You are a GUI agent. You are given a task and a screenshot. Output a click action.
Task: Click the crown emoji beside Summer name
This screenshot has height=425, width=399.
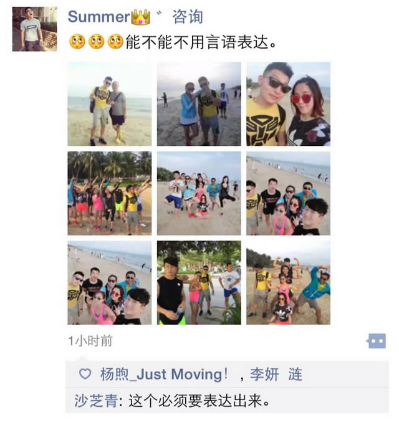140,17
